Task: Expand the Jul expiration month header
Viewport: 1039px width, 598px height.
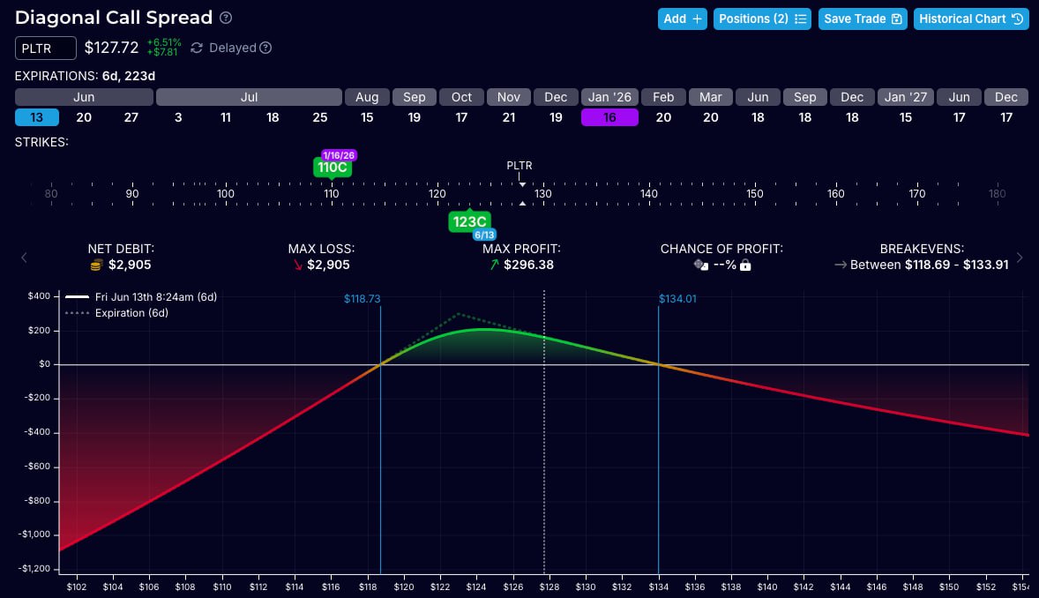Action: pyautogui.click(x=250, y=97)
